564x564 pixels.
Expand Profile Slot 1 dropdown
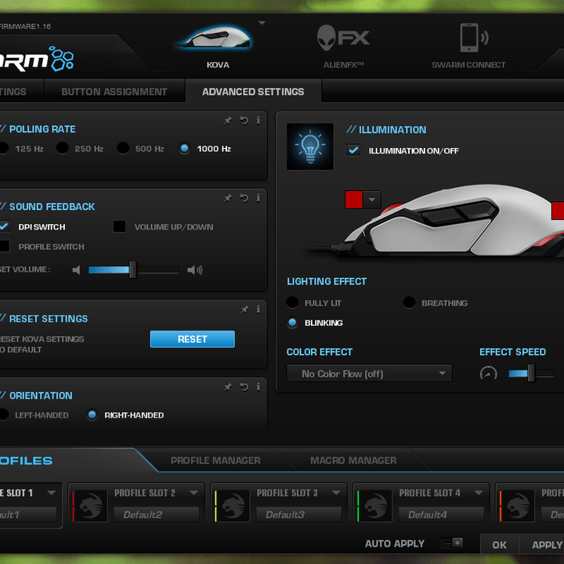(52, 493)
